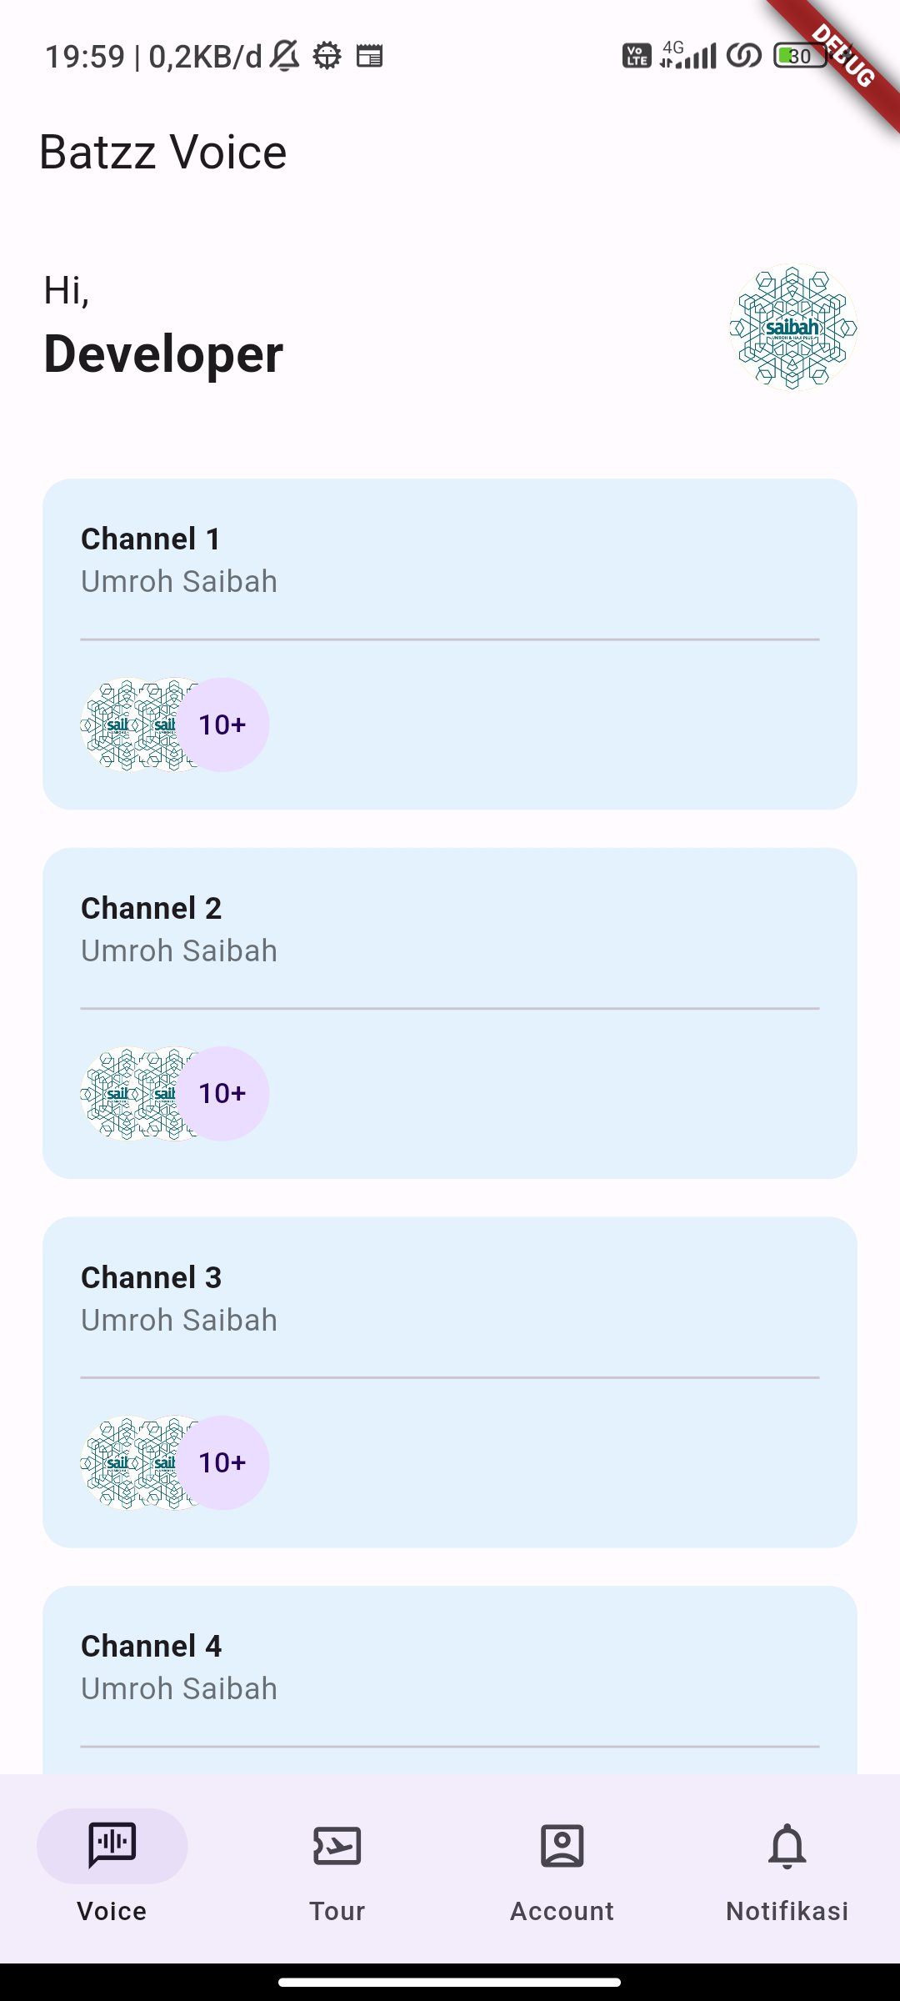
Task: Tap the 4G signal strength icon
Action: (688, 55)
